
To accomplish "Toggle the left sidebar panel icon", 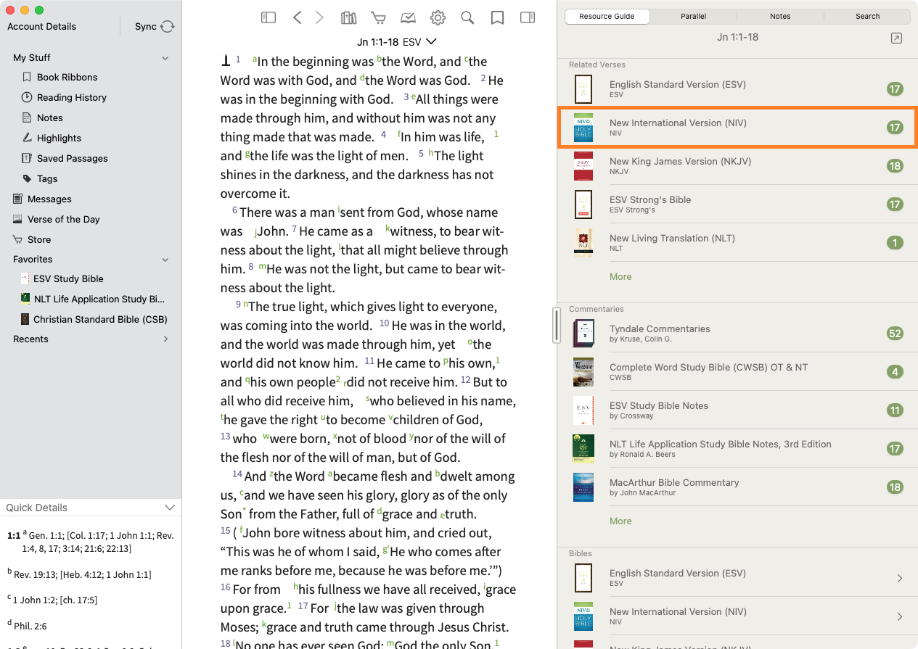I will 269,17.
